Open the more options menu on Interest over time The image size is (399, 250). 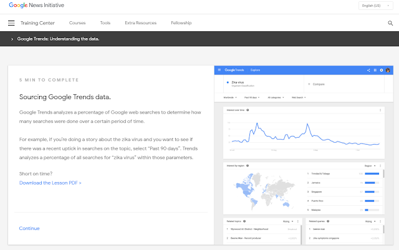(380, 110)
